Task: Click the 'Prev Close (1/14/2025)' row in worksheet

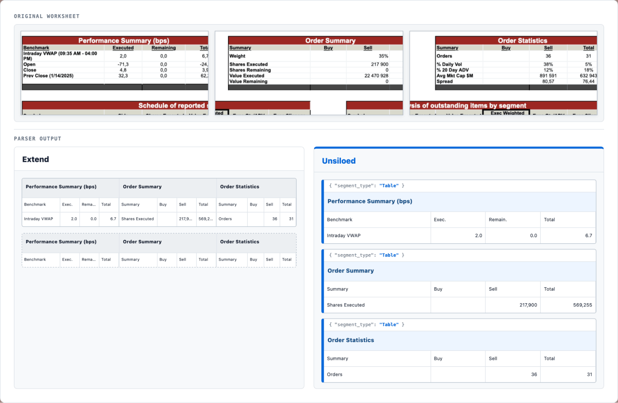Action: pos(115,76)
